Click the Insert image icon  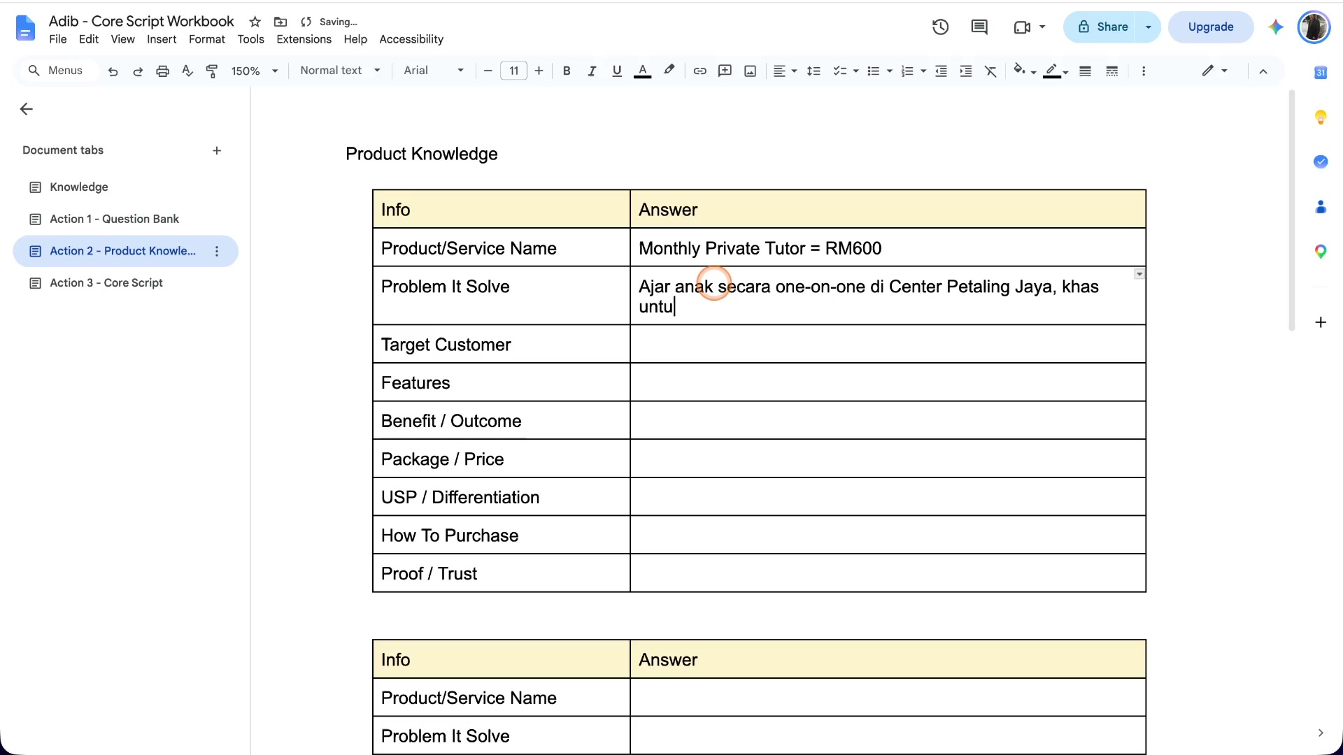(750, 71)
